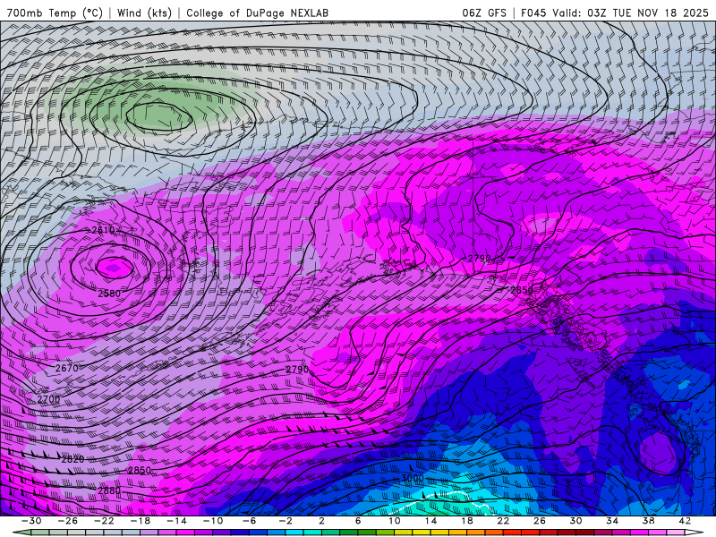Click the 42 color scale label
This screenshot has height=537, width=716.
685,521
